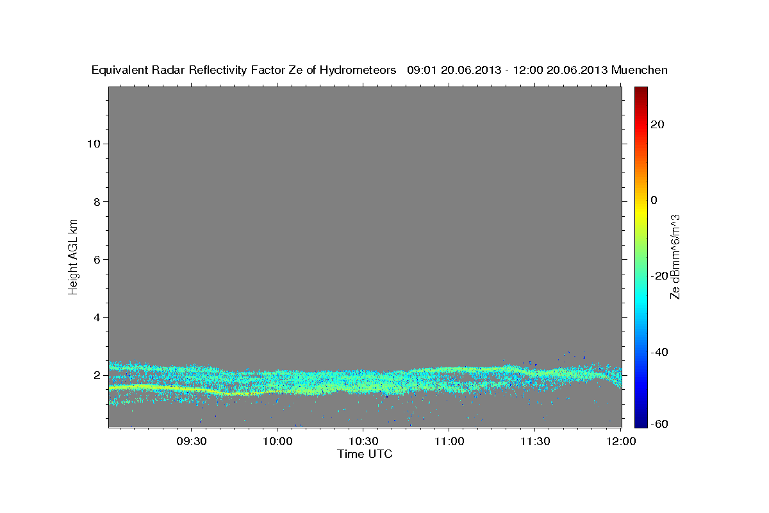Click the height tick label '4'
The height and width of the screenshot is (513, 769).
tap(95, 317)
